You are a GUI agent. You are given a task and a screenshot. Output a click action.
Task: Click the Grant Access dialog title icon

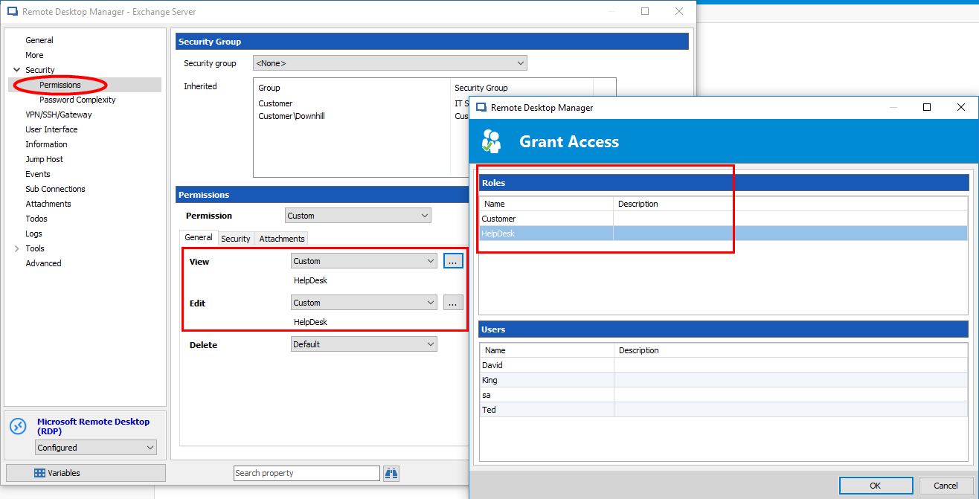(x=481, y=108)
